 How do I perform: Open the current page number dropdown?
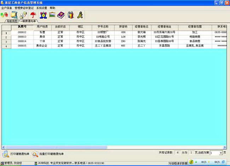[x=221, y=153]
